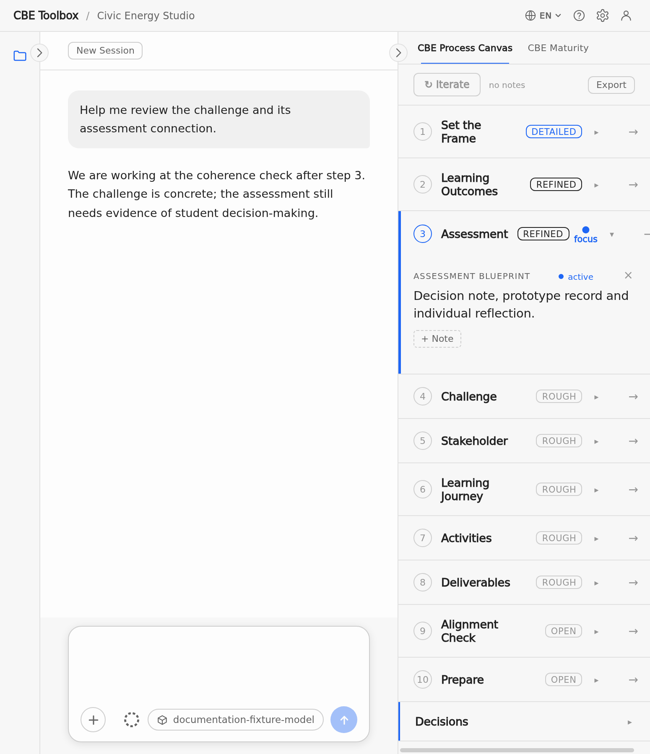
Task: Go to Prepare step arrow
Action: point(633,680)
